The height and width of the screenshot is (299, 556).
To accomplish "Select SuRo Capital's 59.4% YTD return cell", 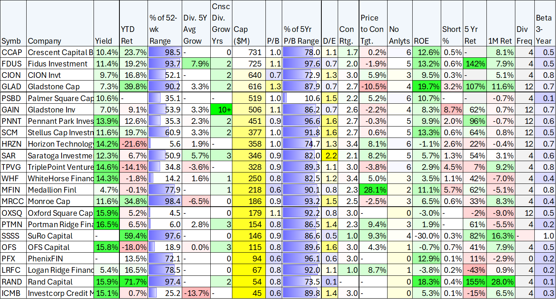I will click(133, 236).
